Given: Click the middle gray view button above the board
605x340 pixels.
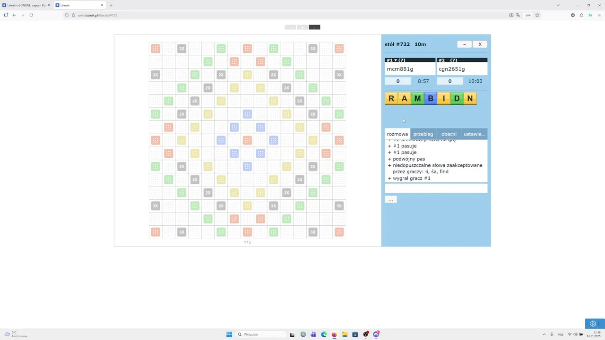Looking at the screenshot, I should pos(302,27).
